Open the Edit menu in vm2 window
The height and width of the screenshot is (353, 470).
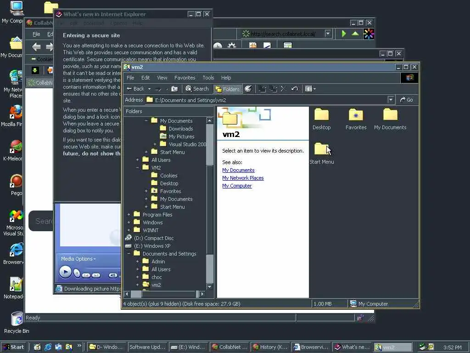(145, 78)
